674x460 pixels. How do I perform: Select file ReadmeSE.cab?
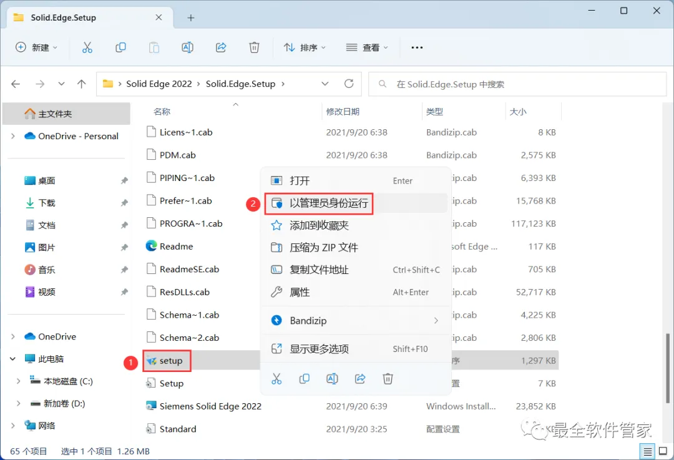coord(189,269)
